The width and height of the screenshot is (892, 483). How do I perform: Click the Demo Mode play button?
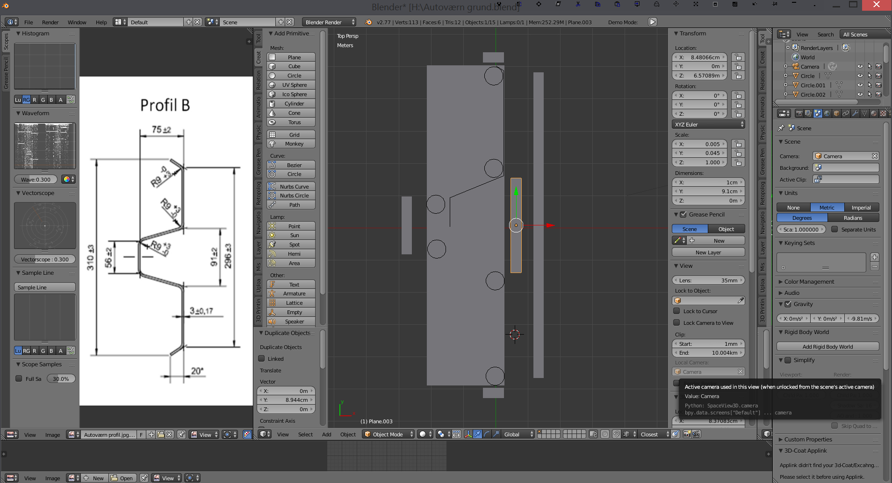(x=653, y=22)
